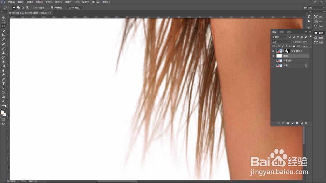Screen dimensions: 326x183
Task: Toggle lock image pixels brush icon
Action: point(283,46)
